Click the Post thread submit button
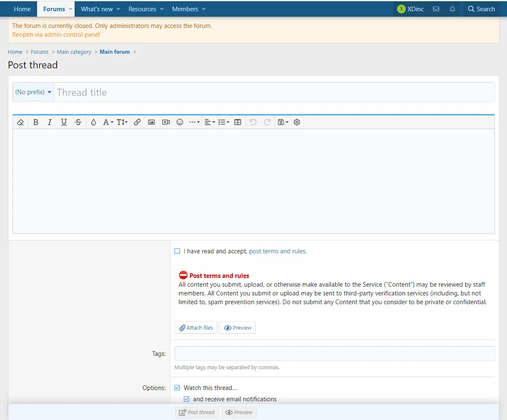Screen dimensions: 507x420 [x=196, y=412]
